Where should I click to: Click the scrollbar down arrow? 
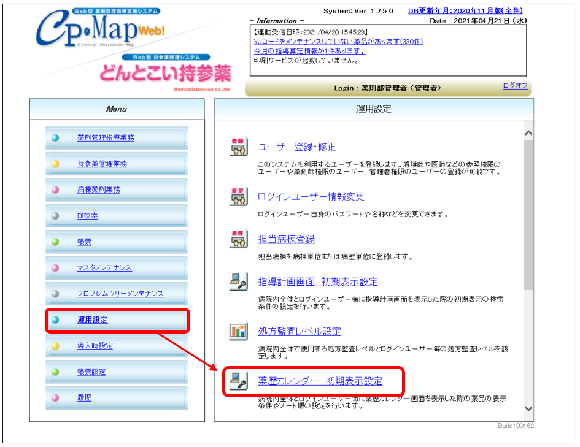point(528,409)
